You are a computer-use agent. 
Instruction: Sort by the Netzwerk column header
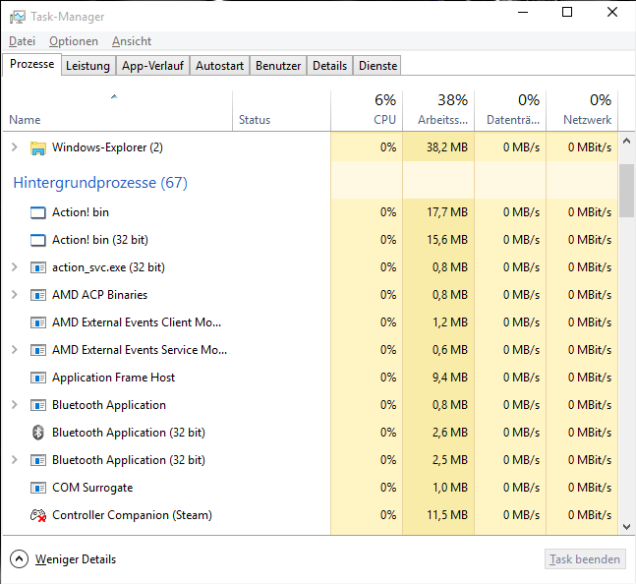coord(582,111)
